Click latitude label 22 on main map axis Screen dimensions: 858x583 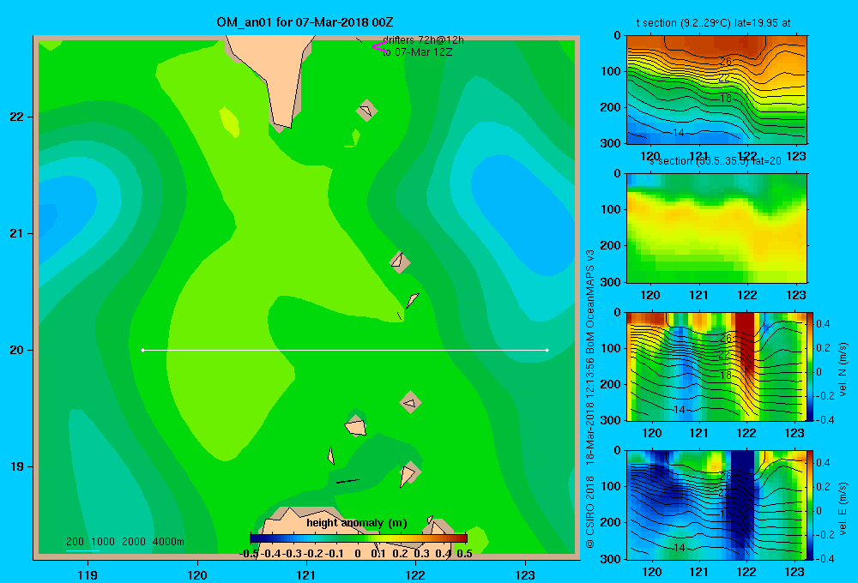point(16,117)
